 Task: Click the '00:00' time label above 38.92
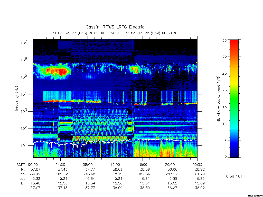click(197, 165)
